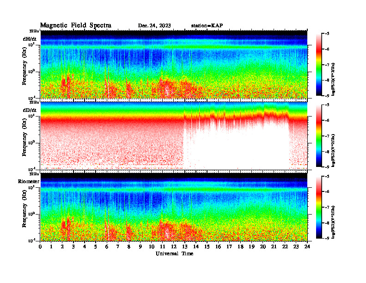366x283 pixels.
Task: Click hour "22" on the time axis
Action: point(285,246)
